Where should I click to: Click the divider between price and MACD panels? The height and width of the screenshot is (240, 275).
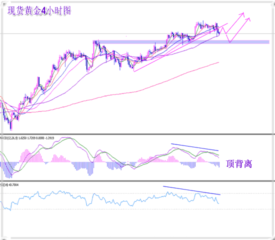tap(137, 134)
